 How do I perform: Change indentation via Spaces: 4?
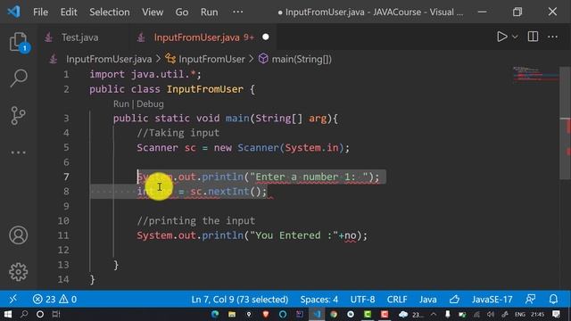coord(319,300)
